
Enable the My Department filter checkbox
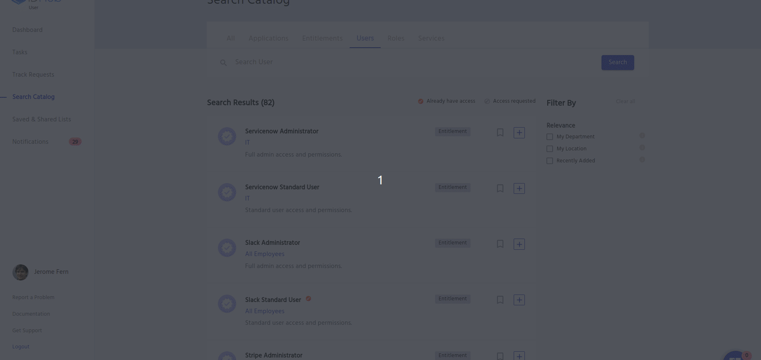pos(550,137)
